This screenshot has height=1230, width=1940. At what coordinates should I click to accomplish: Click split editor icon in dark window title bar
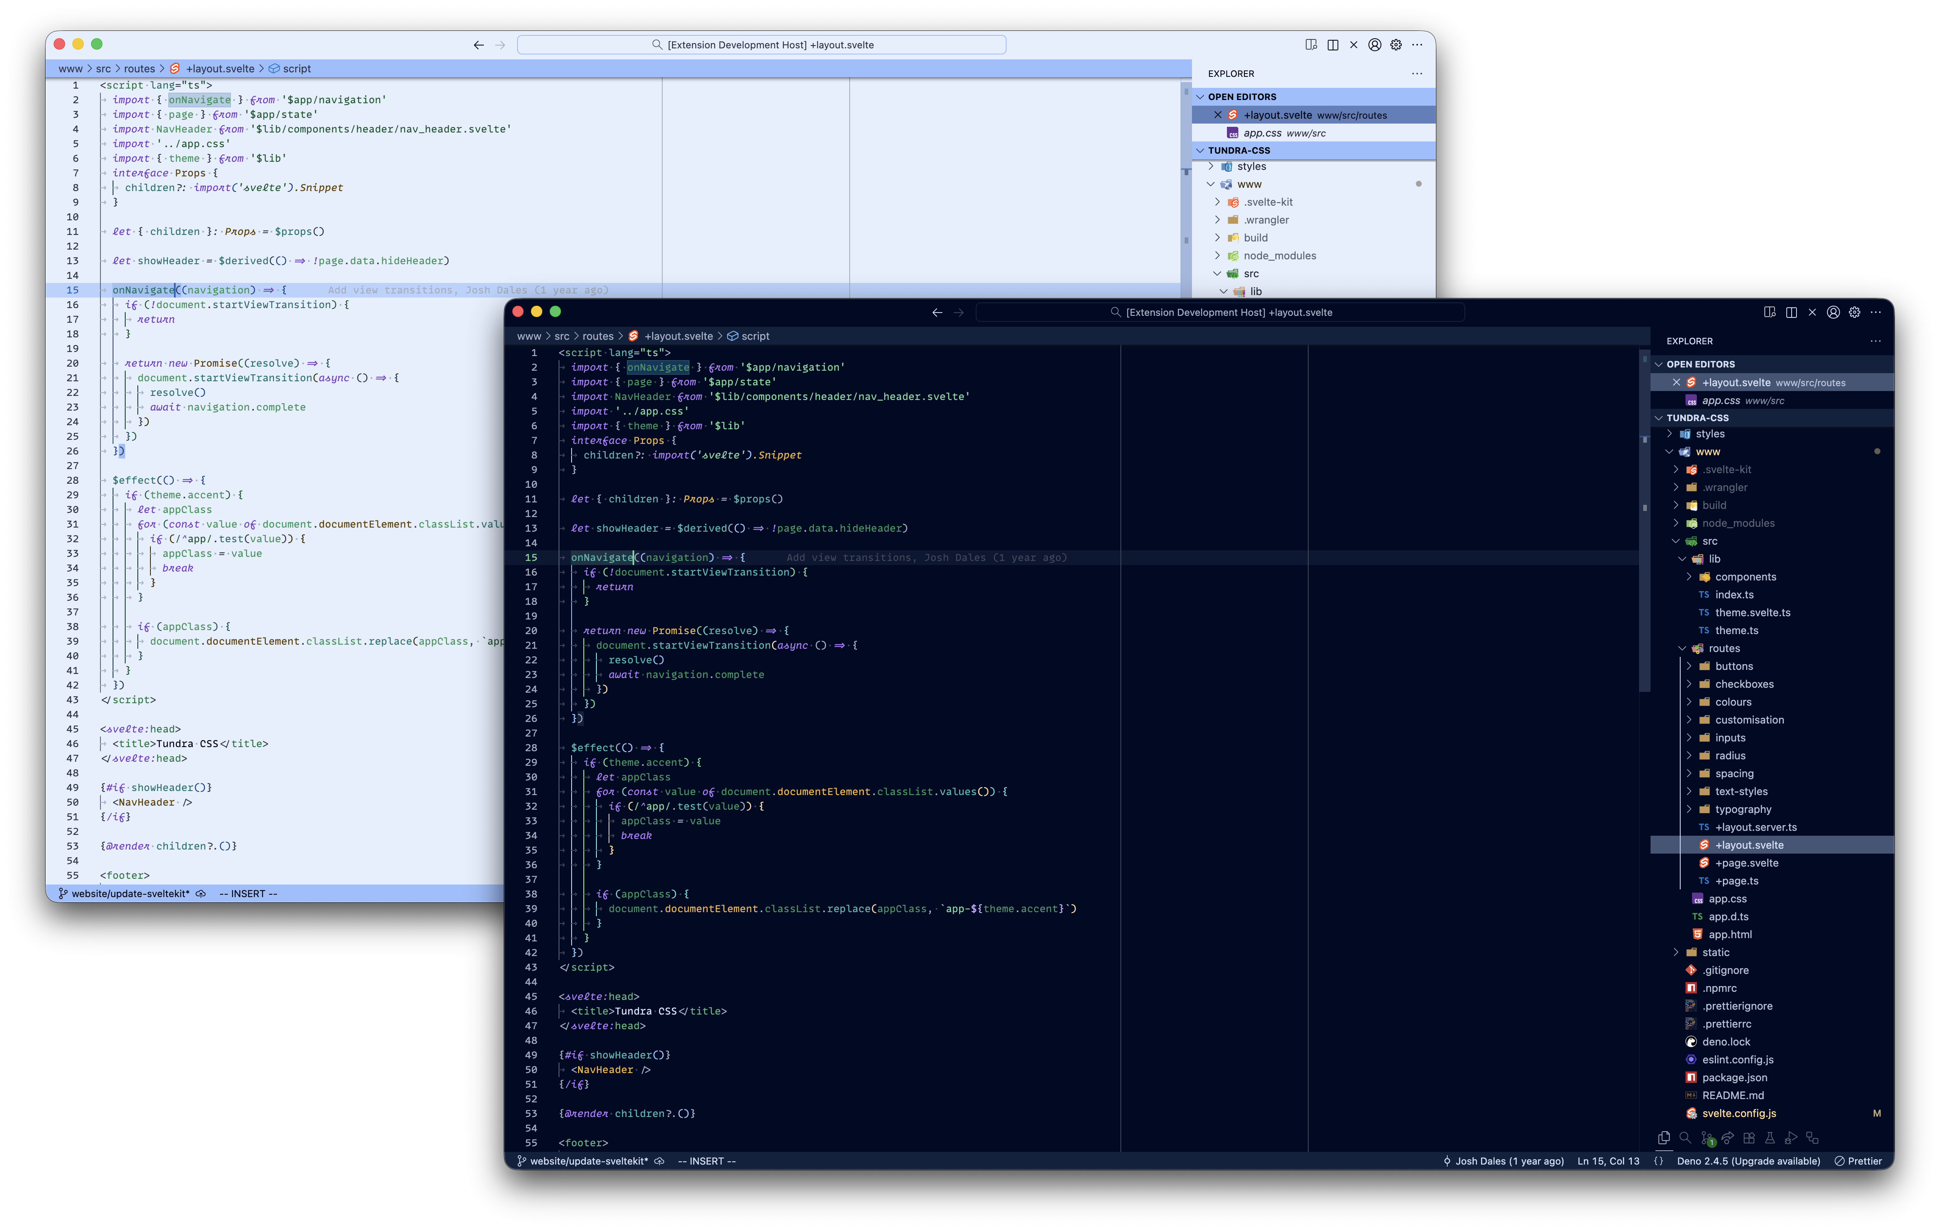coord(1791,313)
